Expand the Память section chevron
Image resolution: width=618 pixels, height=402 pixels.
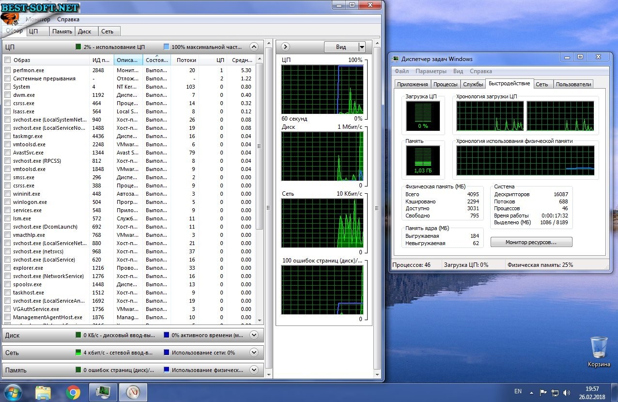[x=253, y=370]
